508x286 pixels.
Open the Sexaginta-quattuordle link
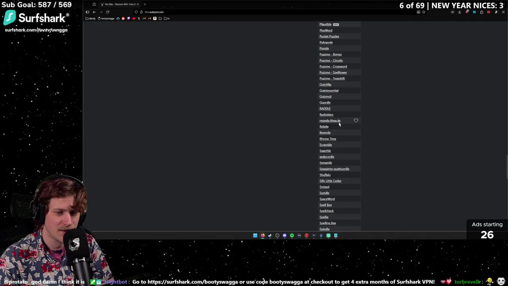334,169
